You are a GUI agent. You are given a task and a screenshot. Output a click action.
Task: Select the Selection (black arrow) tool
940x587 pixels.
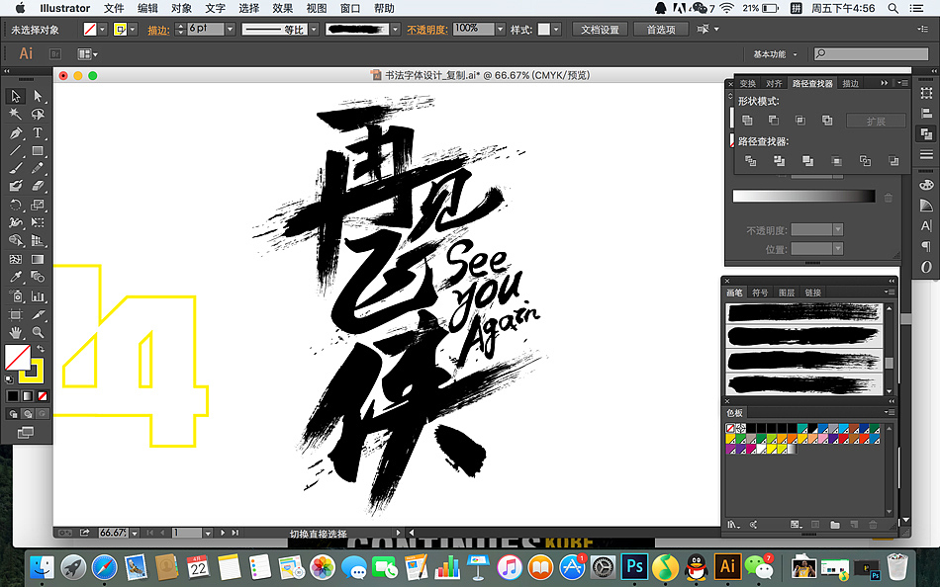(x=16, y=96)
